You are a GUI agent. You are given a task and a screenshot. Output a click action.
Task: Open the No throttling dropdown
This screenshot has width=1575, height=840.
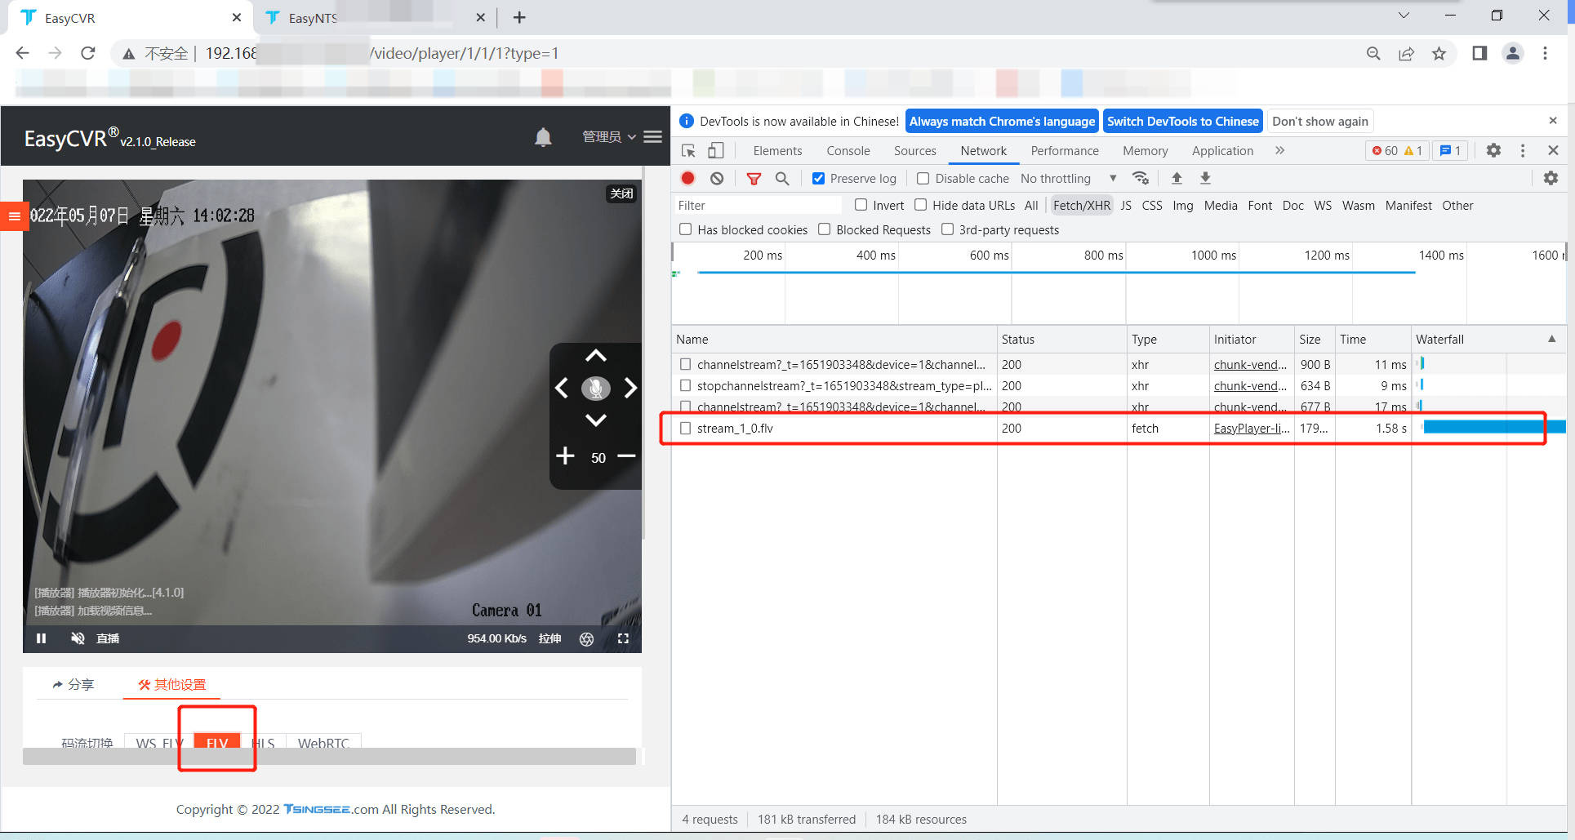point(1069,178)
